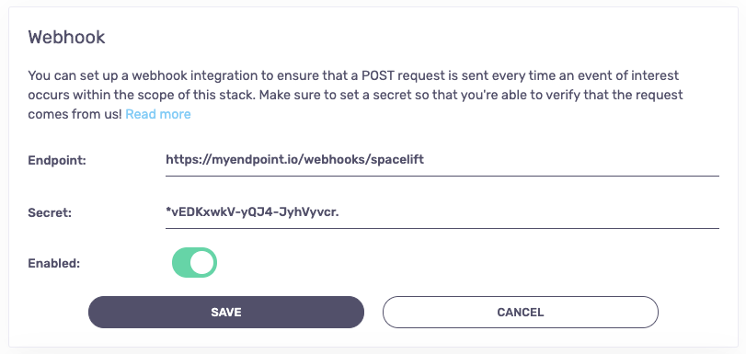Screen dimensions: 746x354
Task: Click the Secret label
Action: [x=50, y=212]
